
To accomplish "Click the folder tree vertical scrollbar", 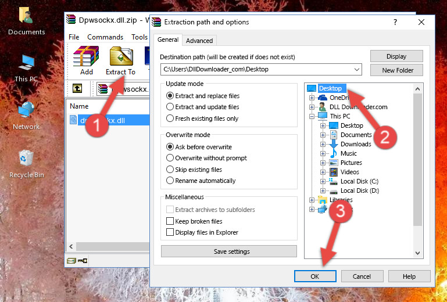I will 417,157.
